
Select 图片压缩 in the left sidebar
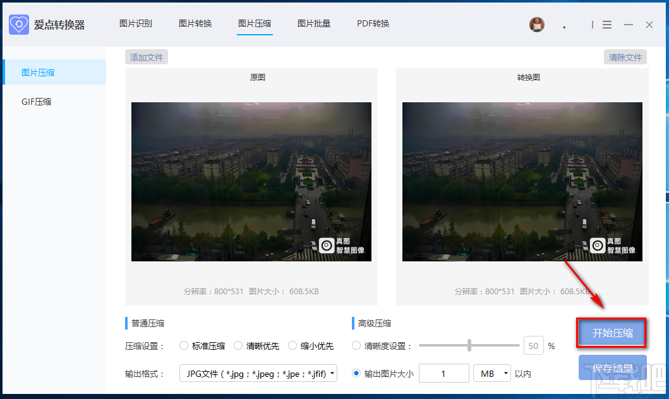click(x=54, y=72)
